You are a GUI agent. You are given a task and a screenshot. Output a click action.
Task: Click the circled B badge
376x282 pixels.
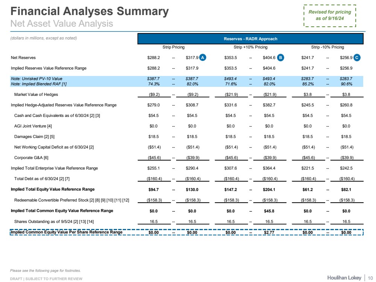click(x=280, y=58)
